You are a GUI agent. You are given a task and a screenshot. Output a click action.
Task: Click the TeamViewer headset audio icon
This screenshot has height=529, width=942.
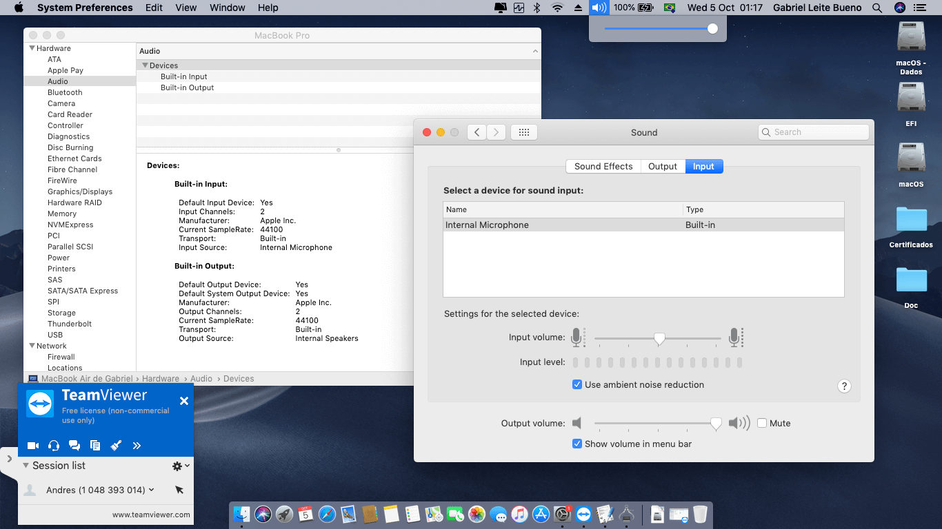(x=54, y=446)
